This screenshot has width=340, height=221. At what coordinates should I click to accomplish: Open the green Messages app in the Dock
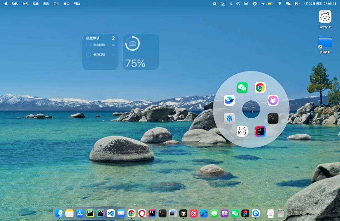[x=214, y=213]
